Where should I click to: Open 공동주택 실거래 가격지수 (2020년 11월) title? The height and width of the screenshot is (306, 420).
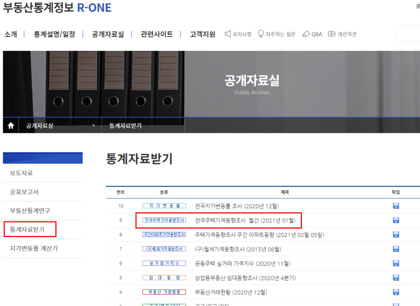pos(243,264)
